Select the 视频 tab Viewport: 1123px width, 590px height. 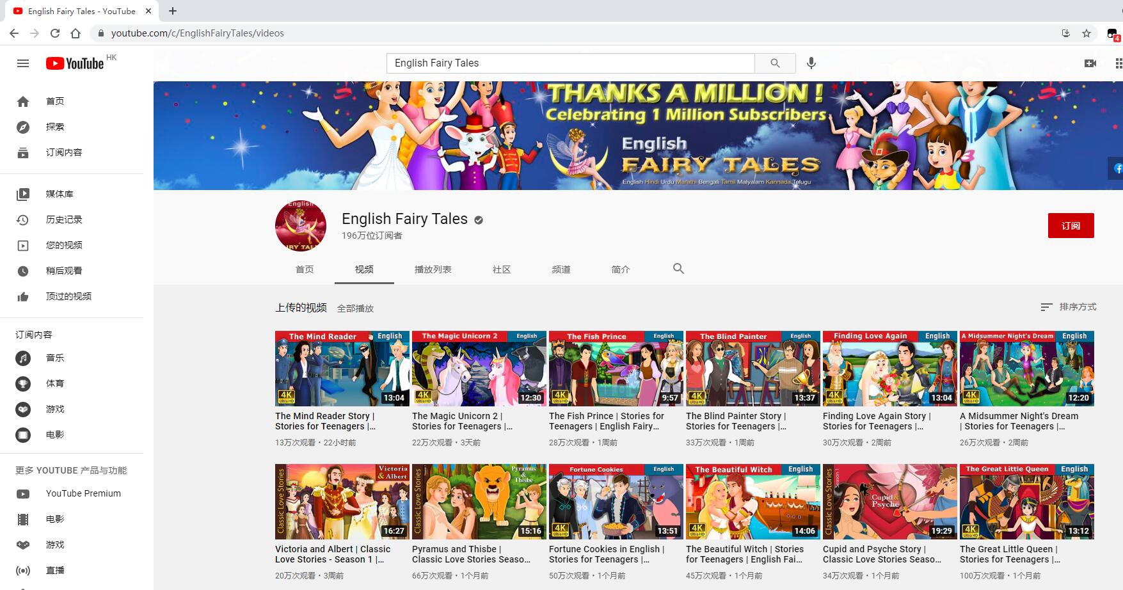coord(364,269)
